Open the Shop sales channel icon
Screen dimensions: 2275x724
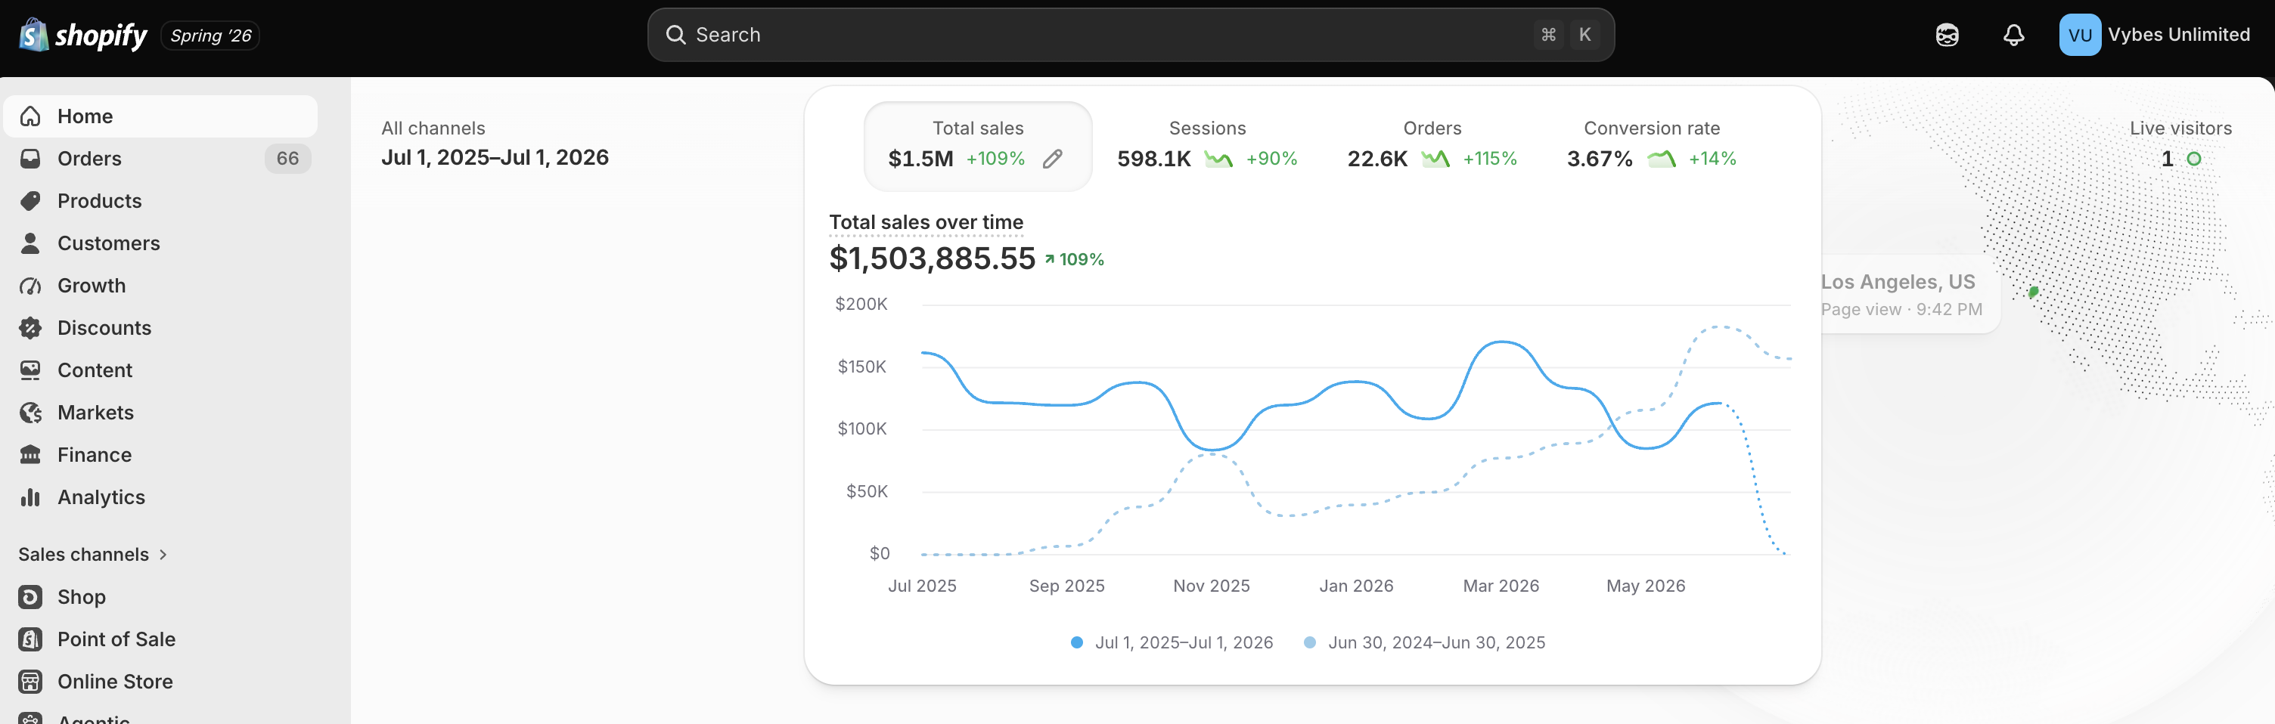tap(30, 597)
